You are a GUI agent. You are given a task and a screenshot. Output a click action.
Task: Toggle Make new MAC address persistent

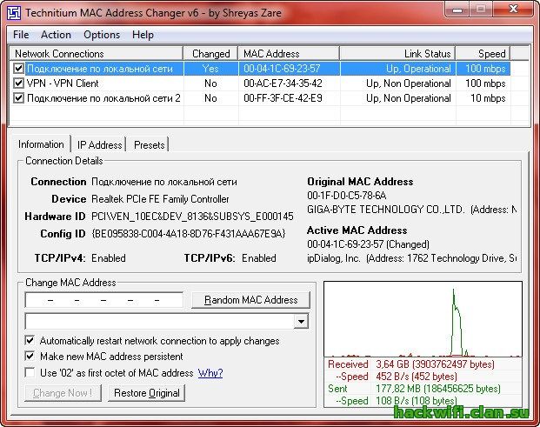[x=30, y=356]
